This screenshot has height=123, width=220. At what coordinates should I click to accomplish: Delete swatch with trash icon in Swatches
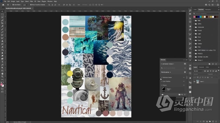[x=216, y=64]
